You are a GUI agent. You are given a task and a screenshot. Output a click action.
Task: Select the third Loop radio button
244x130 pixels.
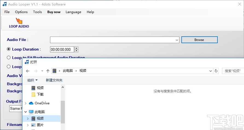click(x=8, y=66)
